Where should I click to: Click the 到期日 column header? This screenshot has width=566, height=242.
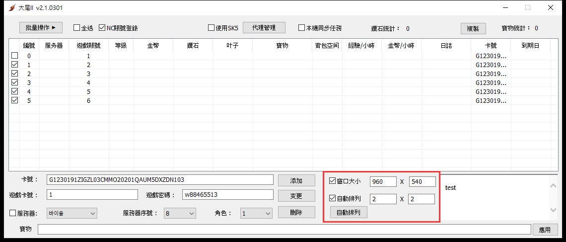point(530,46)
